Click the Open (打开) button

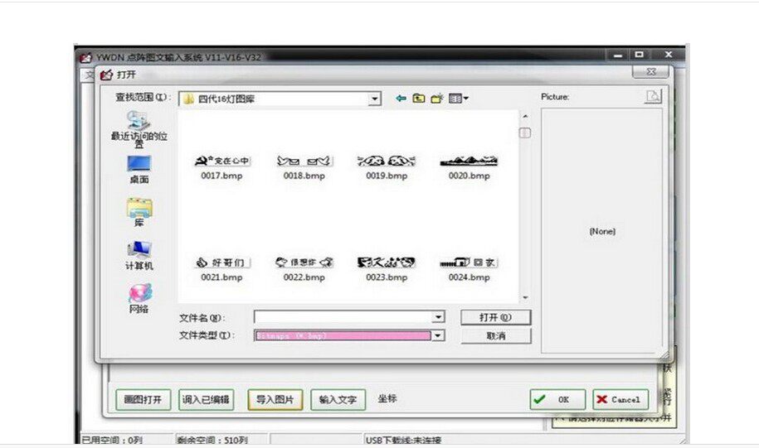(x=496, y=317)
